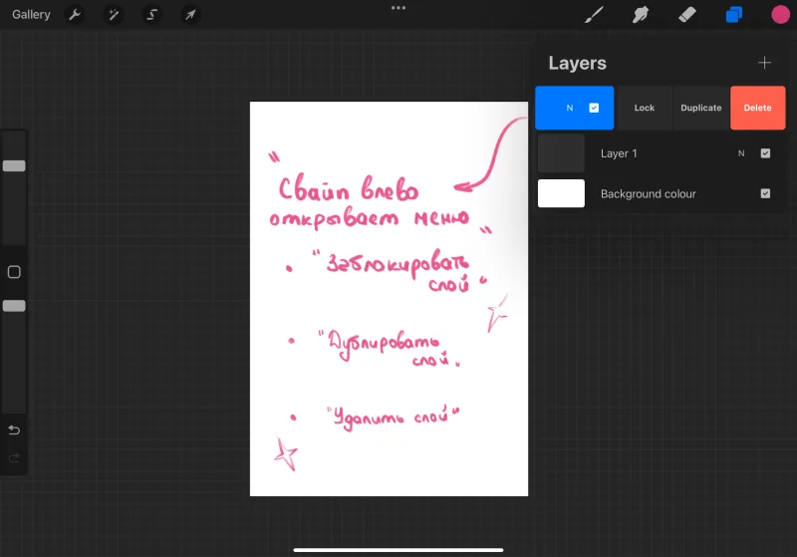Click the Redo arrow in sidebar

point(14,458)
